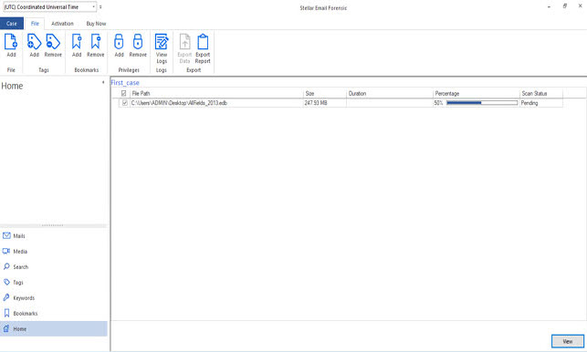Click the Add File icon in ribbon

(11, 42)
